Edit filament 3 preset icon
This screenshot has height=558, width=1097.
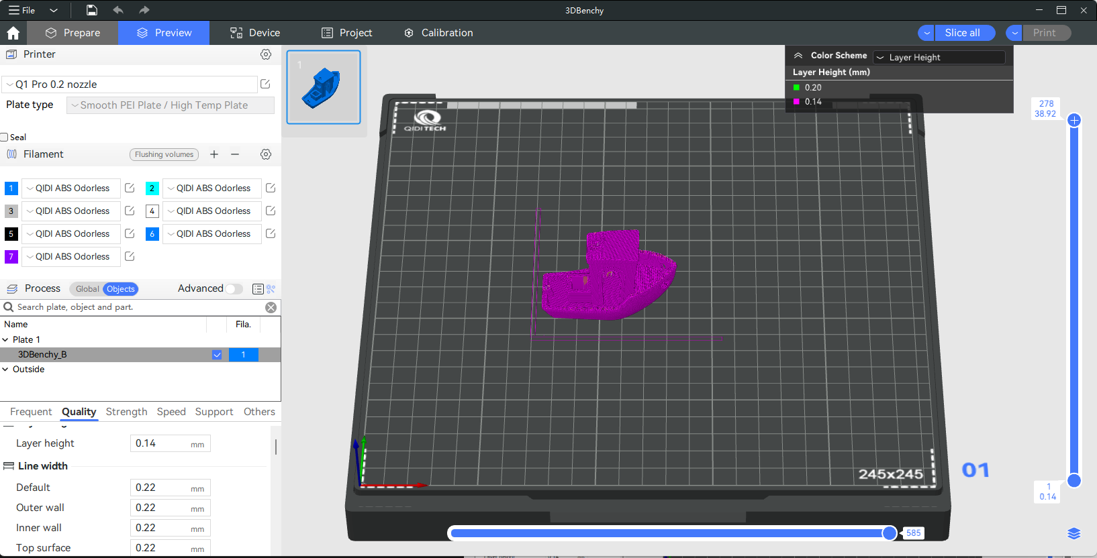tap(130, 211)
